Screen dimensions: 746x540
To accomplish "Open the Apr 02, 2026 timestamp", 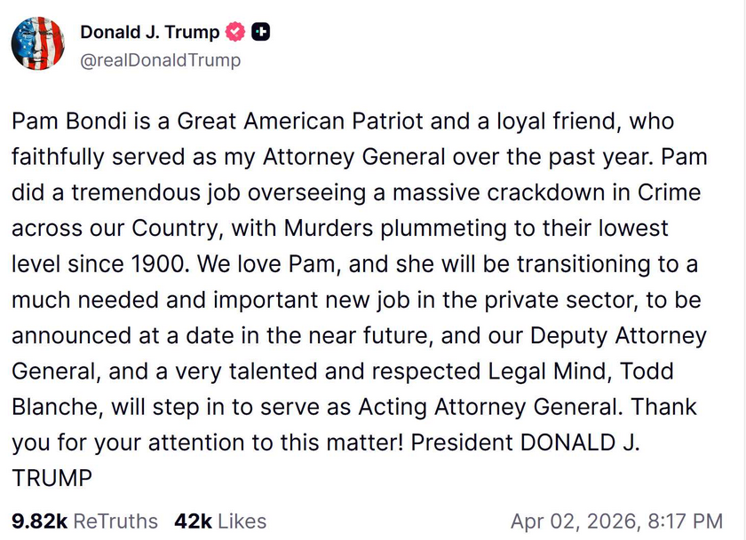I will coord(616,521).
